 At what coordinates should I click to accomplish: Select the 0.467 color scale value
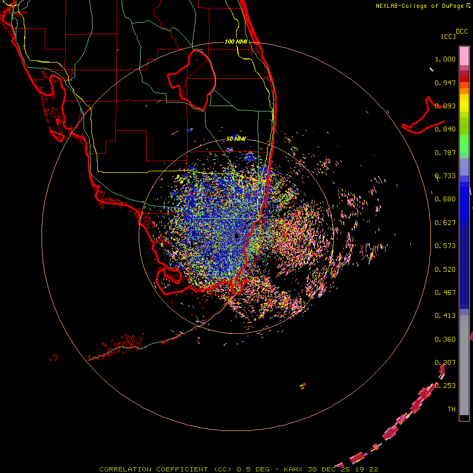(445, 293)
